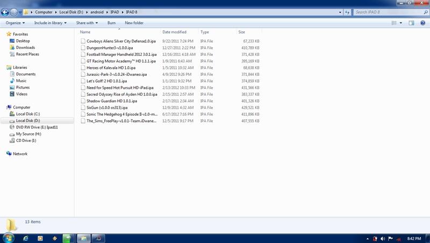The width and height of the screenshot is (430, 243).
Task: Open the Videos library
Action: pos(21,94)
